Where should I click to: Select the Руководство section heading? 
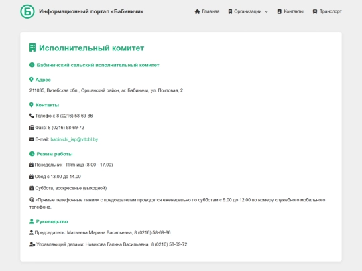(x=52, y=221)
